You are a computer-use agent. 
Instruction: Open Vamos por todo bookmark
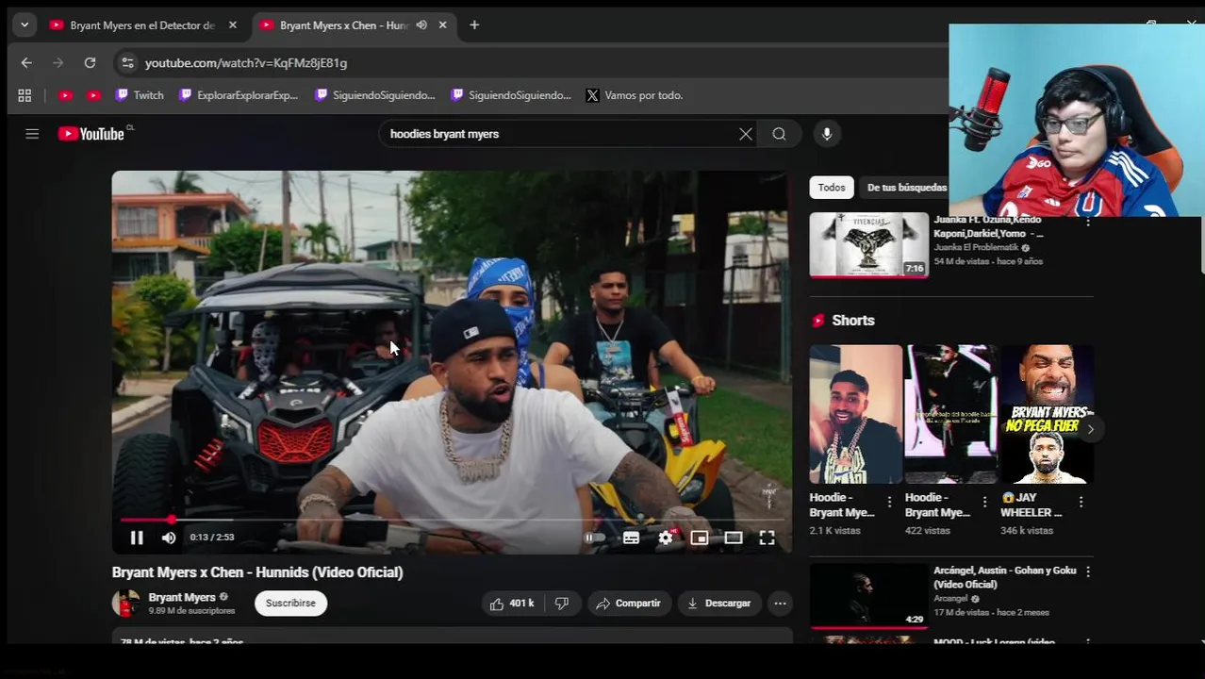point(635,95)
